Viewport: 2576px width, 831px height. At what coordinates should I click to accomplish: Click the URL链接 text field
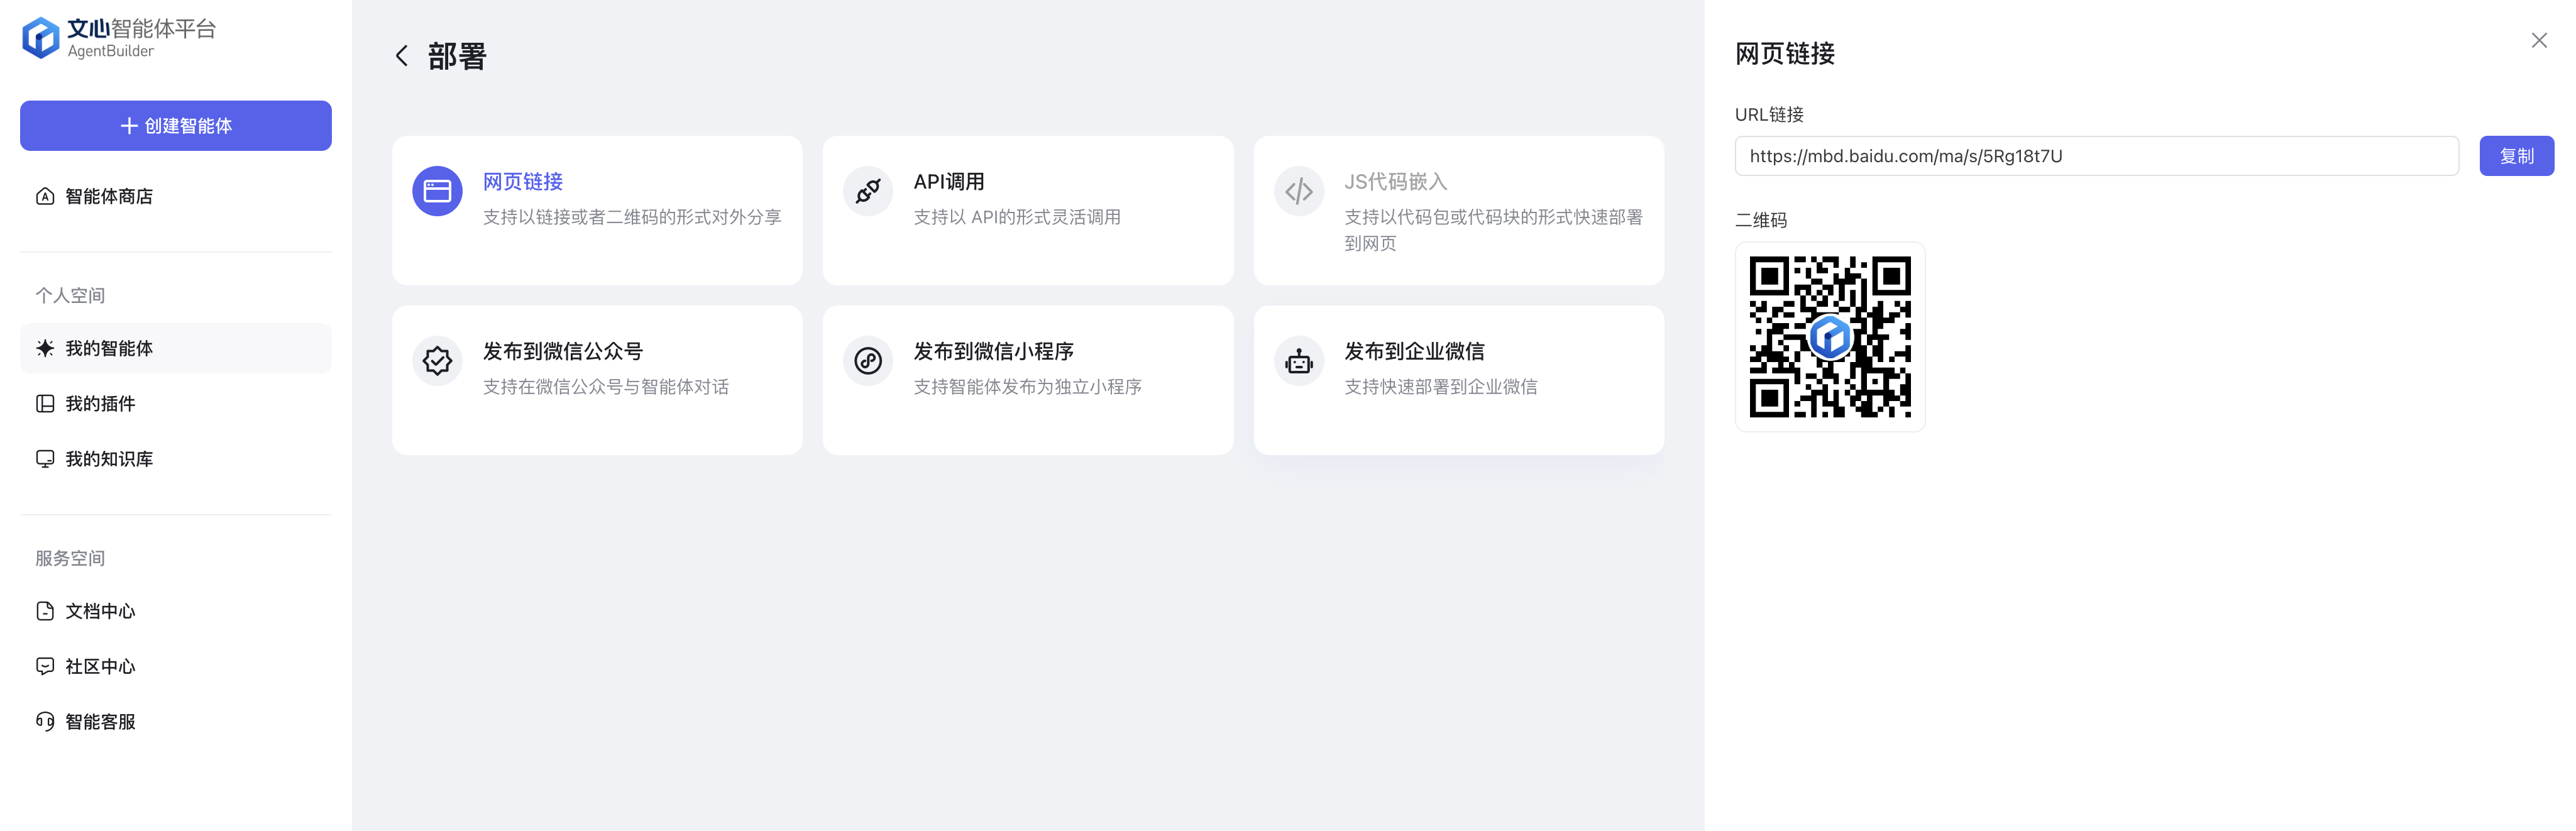click(2095, 156)
